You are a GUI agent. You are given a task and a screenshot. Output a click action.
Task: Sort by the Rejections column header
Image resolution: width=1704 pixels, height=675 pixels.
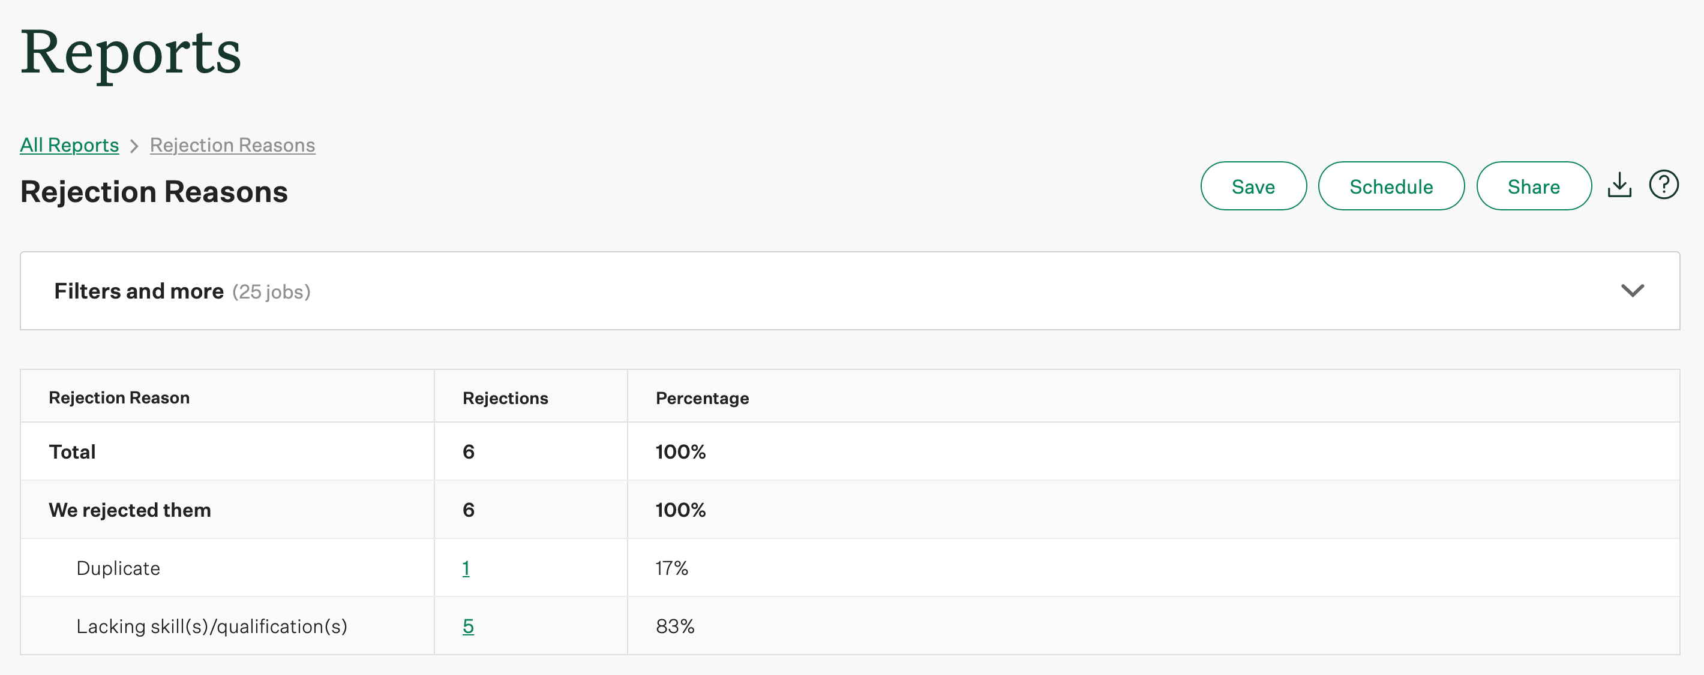(x=505, y=397)
